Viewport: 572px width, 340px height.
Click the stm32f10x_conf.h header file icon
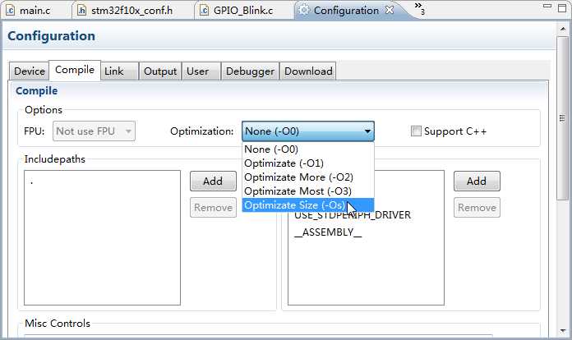(81, 10)
